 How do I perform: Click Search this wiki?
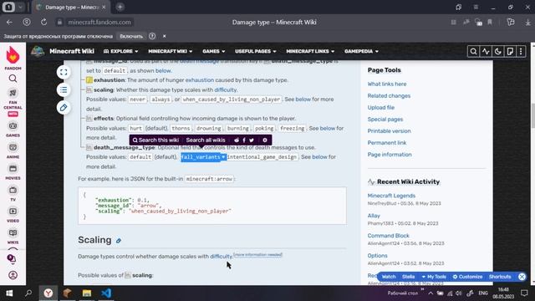155,140
